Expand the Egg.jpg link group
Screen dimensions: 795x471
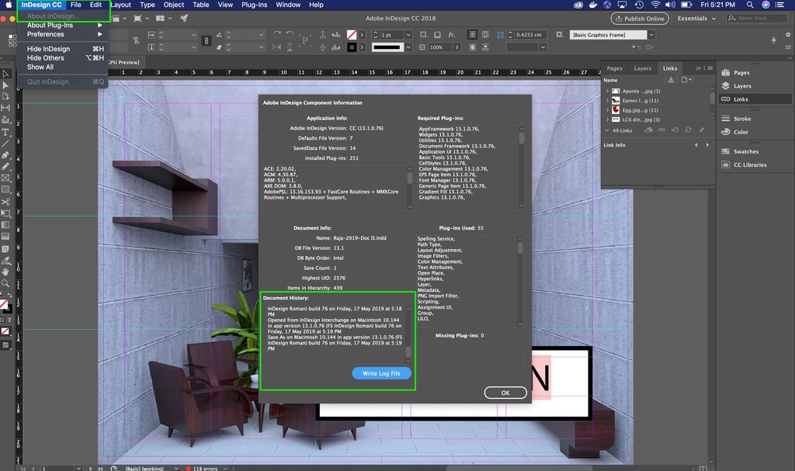tap(607, 110)
